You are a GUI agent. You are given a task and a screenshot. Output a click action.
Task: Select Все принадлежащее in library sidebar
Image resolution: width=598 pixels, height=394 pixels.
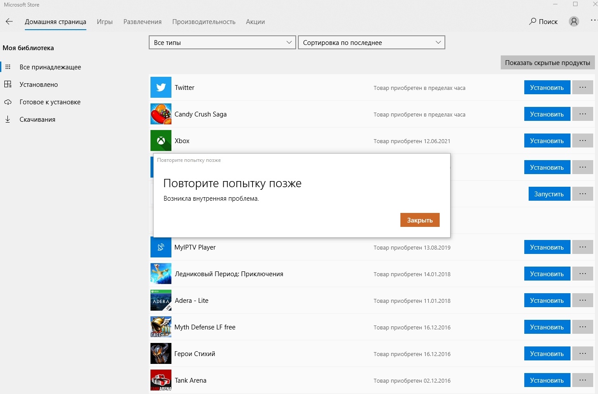point(50,67)
